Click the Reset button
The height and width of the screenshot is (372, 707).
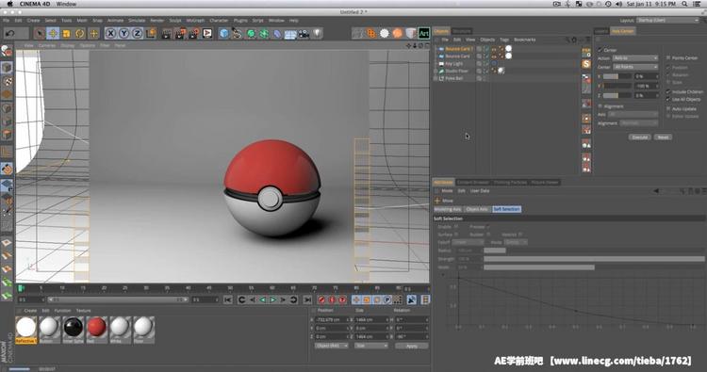(663, 137)
